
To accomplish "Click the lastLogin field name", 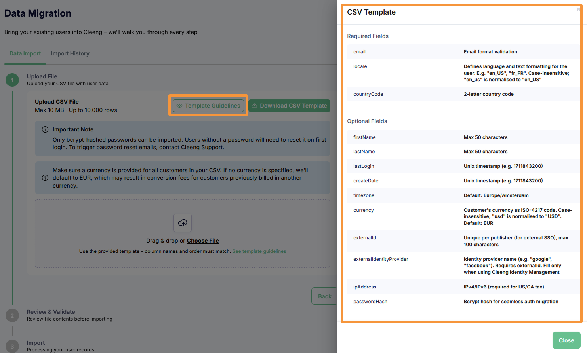I will [364, 166].
